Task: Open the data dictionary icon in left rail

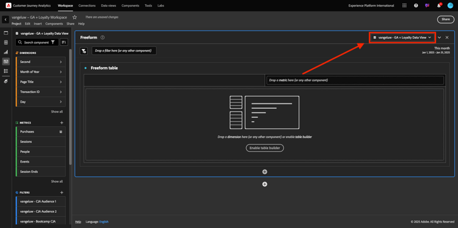Action: pos(6,81)
